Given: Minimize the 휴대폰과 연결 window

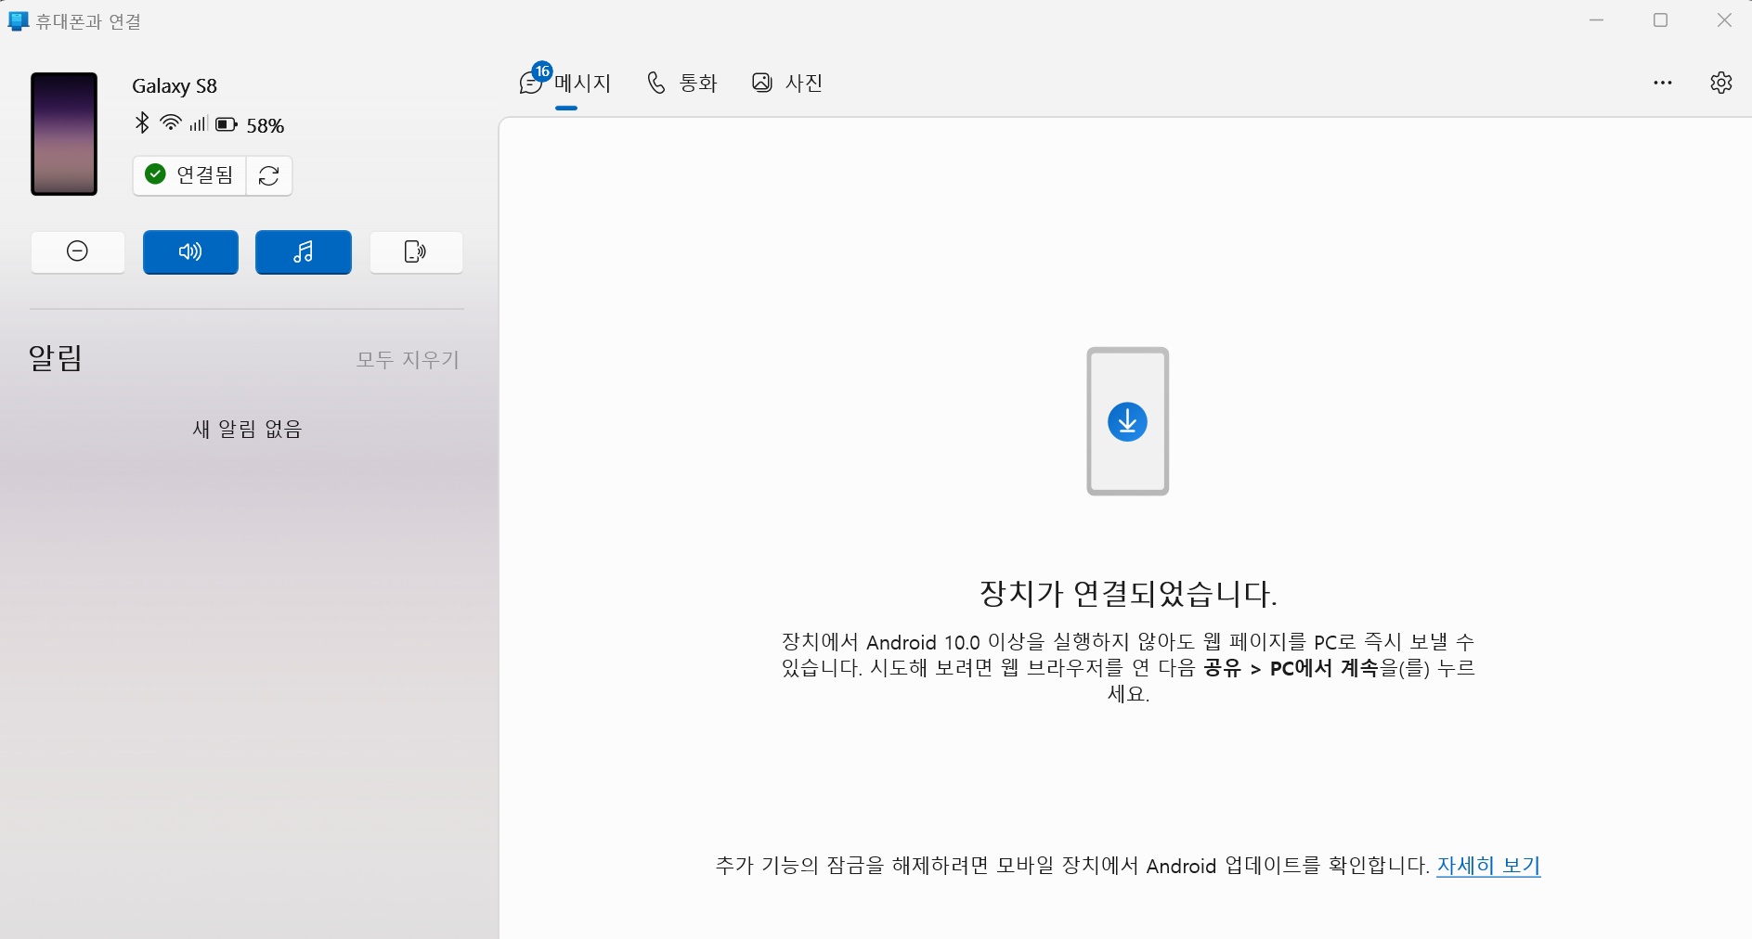Looking at the screenshot, I should 1597,20.
